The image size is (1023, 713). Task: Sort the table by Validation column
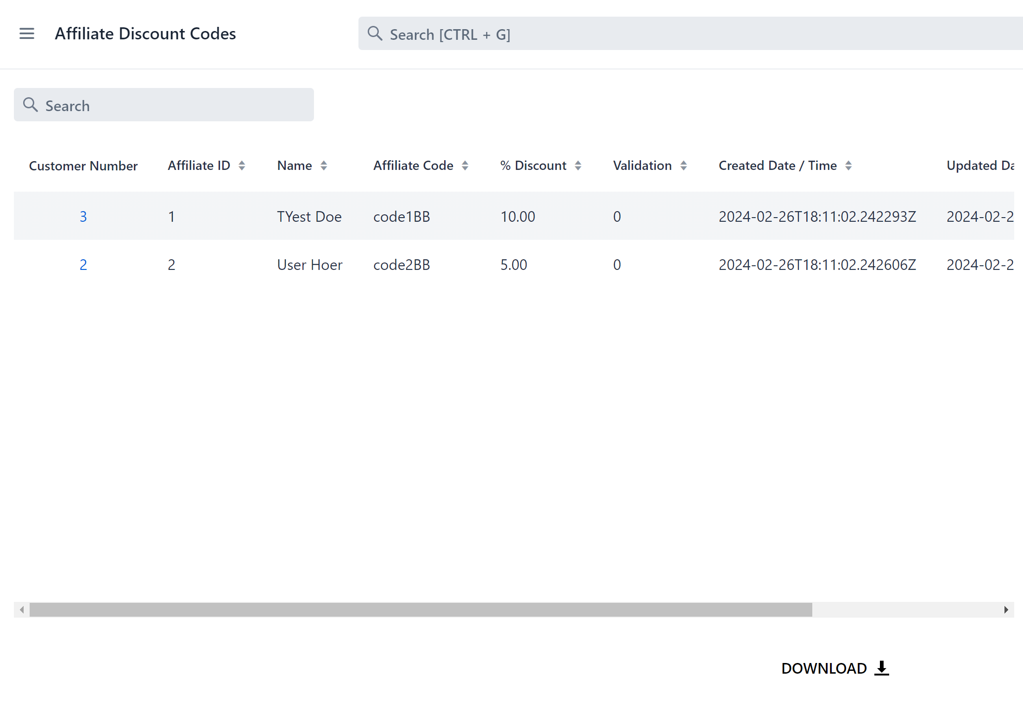684,165
